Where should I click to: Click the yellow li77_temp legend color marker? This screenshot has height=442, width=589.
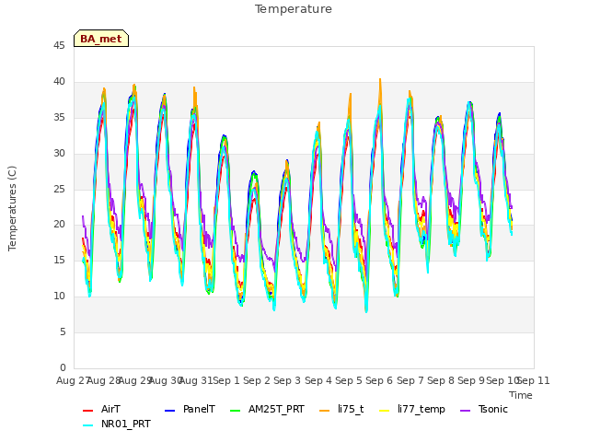(x=385, y=411)
